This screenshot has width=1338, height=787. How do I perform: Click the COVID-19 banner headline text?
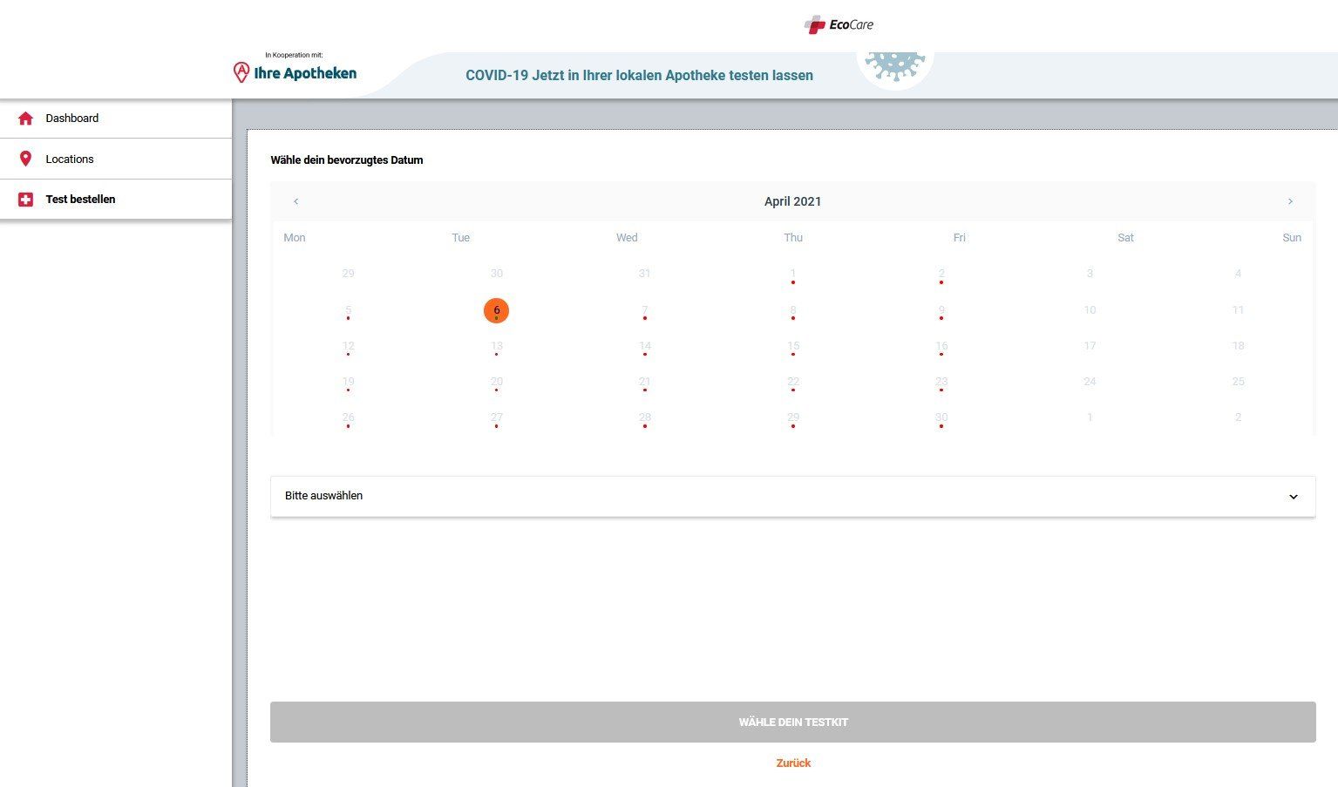[639, 76]
